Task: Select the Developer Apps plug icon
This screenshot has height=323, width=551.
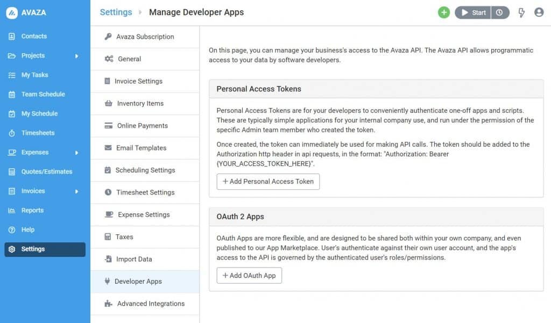Action: (107, 281)
